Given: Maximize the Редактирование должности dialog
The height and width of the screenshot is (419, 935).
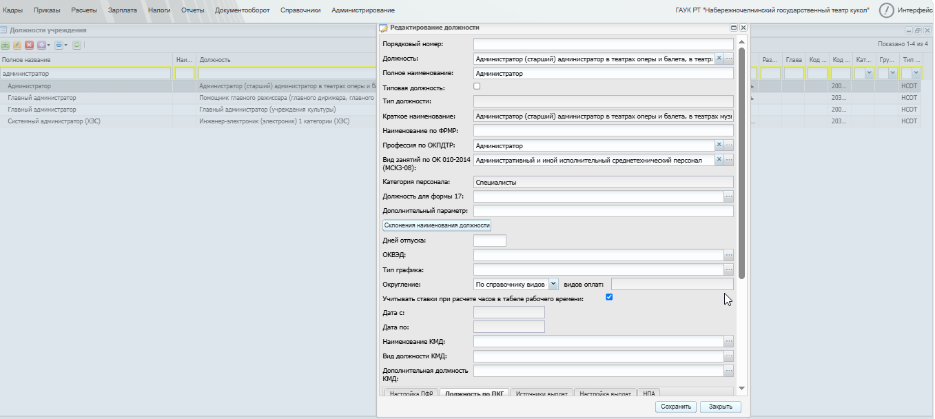Looking at the screenshot, I should tap(734, 28).
